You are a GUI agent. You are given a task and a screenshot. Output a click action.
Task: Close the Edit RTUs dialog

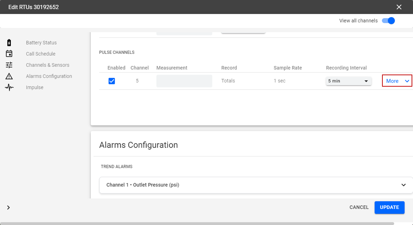tap(399, 7)
